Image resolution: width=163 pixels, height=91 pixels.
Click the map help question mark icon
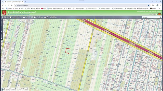tap(37, 17)
